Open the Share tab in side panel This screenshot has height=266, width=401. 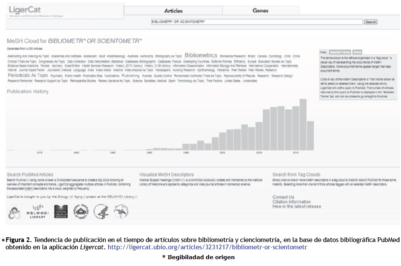tap(357, 52)
